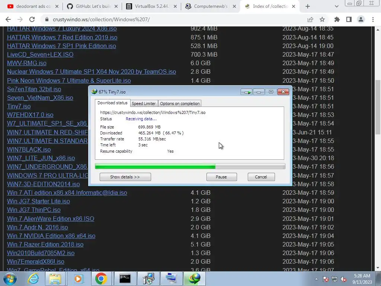Click the download URL text in the dialog
The width and height of the screenshot is (381, 286).
153,112
